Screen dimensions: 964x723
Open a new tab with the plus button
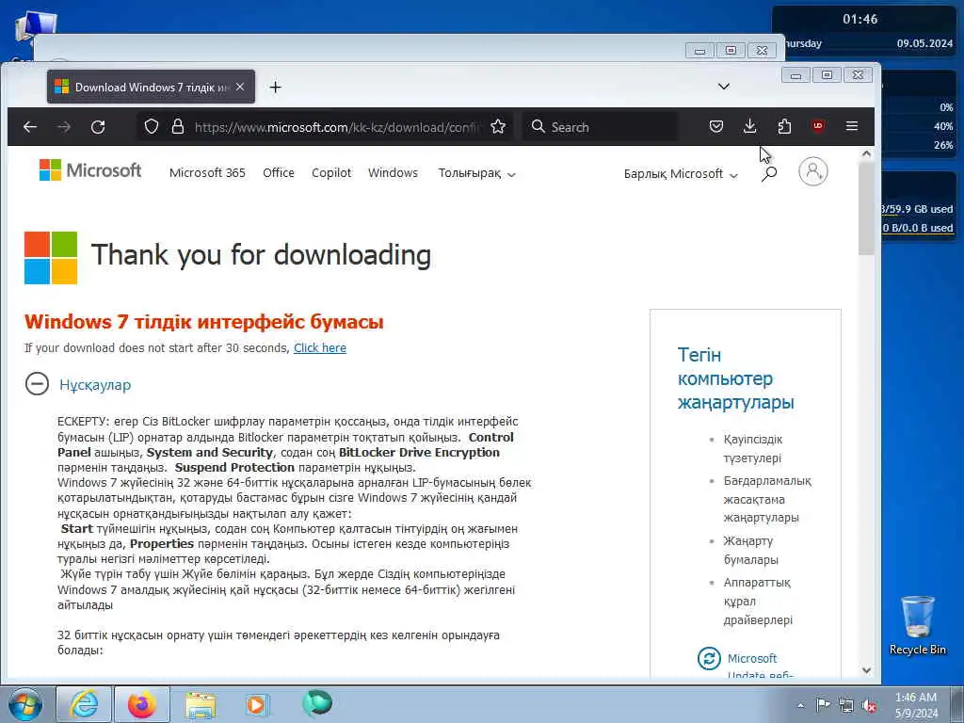coord(276,88)
